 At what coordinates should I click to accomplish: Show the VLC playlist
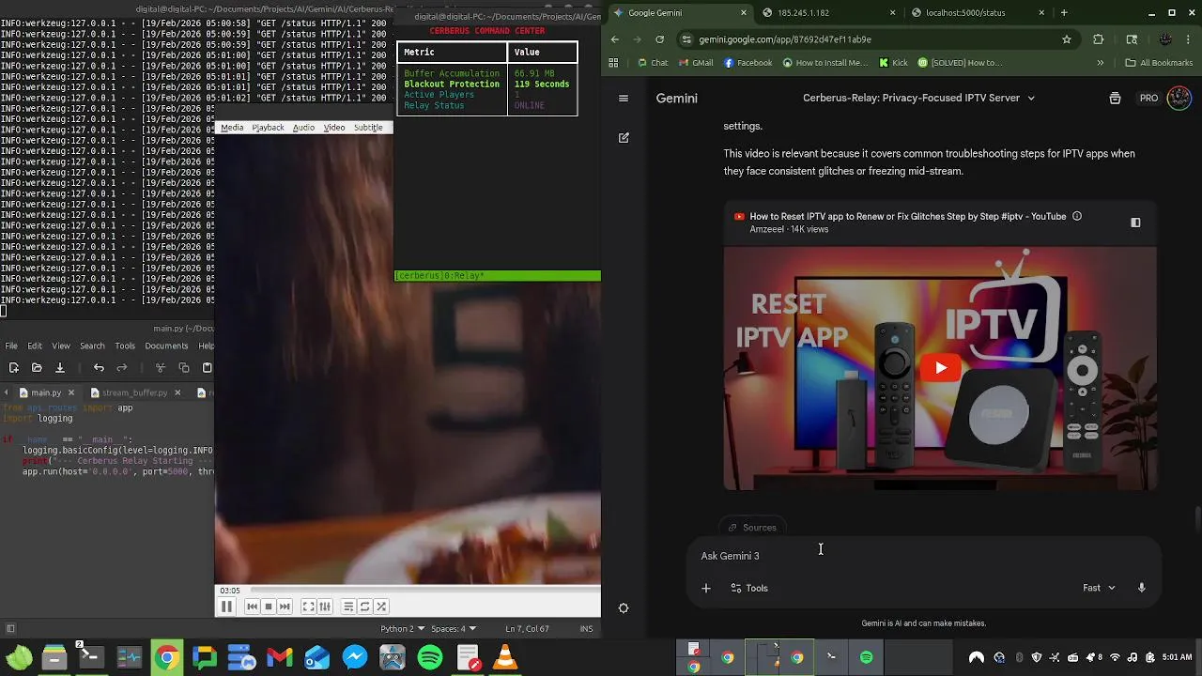click(347, 607)
